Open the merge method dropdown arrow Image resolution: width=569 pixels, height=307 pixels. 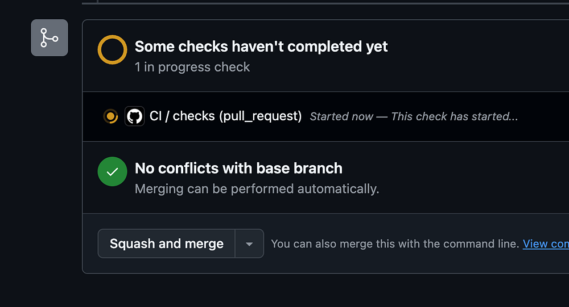pyautogui.click(x=249, y=244)
